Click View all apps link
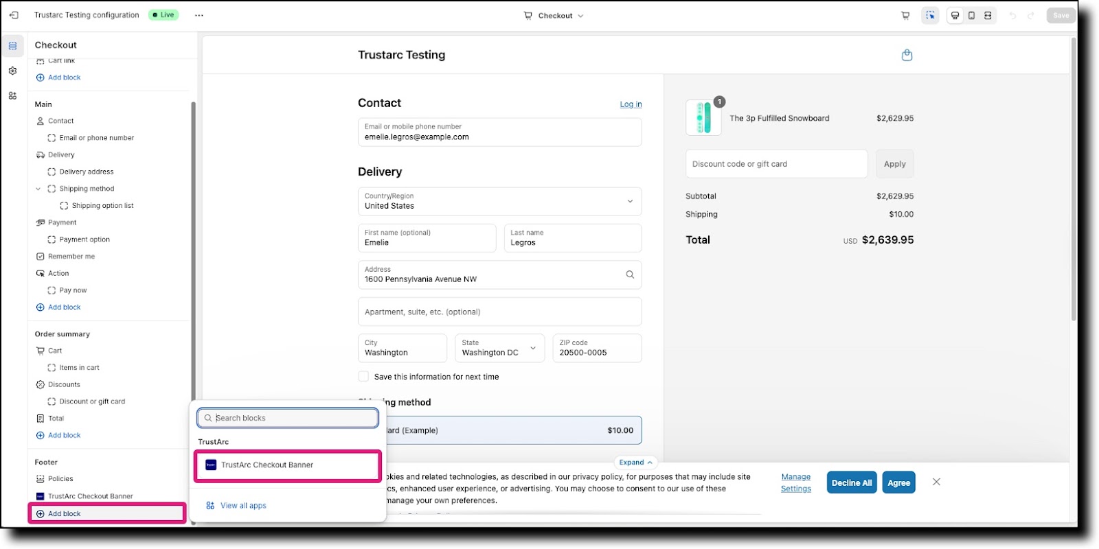The height and width of the screenshot is (549, 1099). (243, 506)
